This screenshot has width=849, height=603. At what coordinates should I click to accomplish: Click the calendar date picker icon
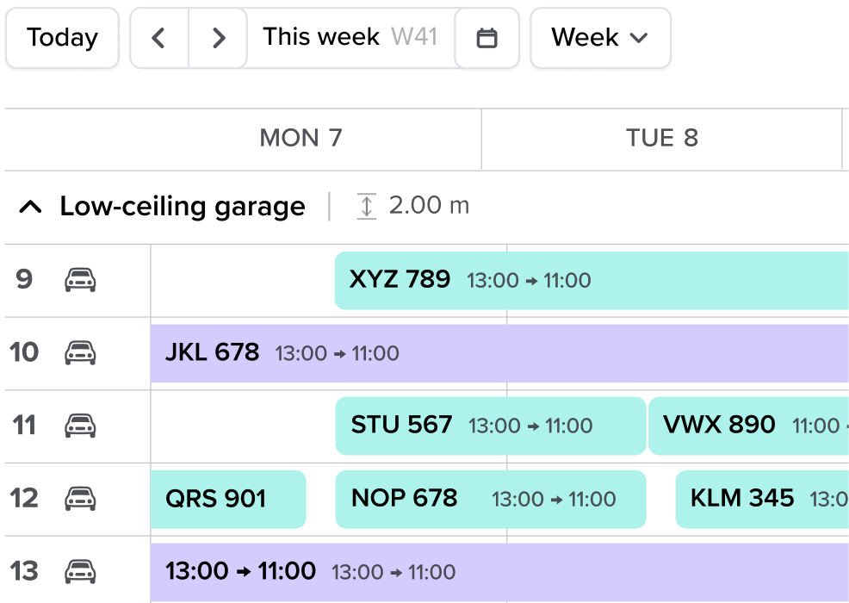(x=486, y=38)
